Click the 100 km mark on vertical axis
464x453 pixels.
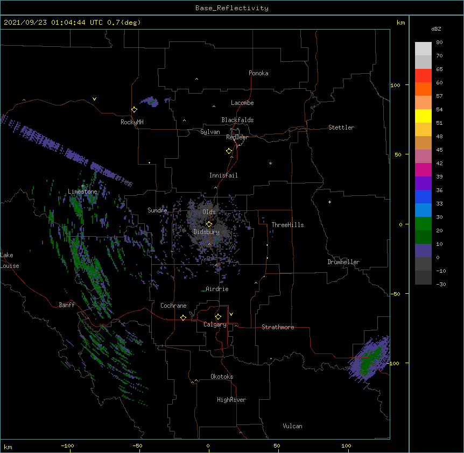(395, 85)
